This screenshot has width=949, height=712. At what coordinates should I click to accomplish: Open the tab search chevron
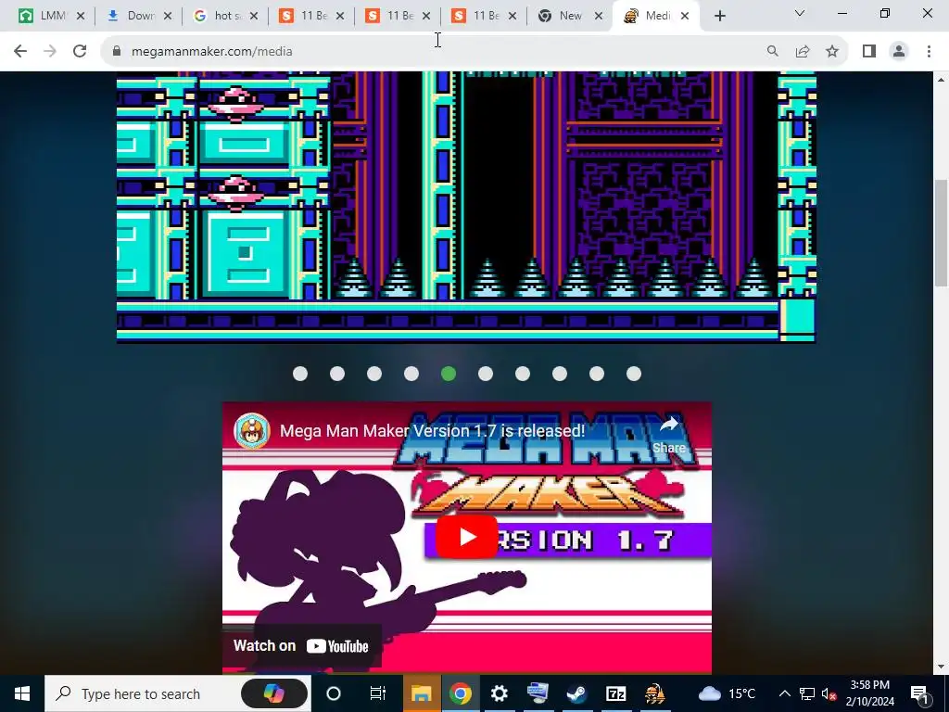[x=800, y=13]
